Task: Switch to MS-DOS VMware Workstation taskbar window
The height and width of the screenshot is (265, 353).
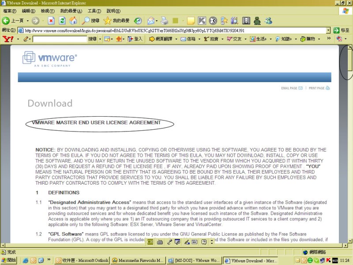Action: (x=194, y=261)
